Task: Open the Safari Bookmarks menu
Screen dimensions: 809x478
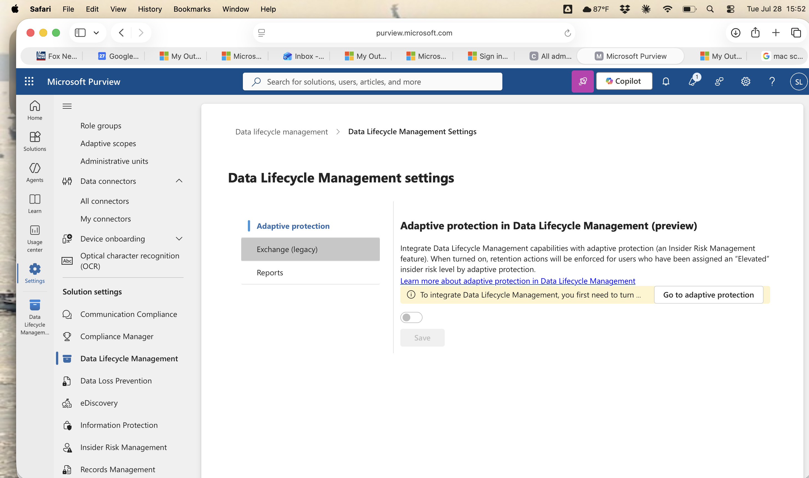Action: click(192, 9)
